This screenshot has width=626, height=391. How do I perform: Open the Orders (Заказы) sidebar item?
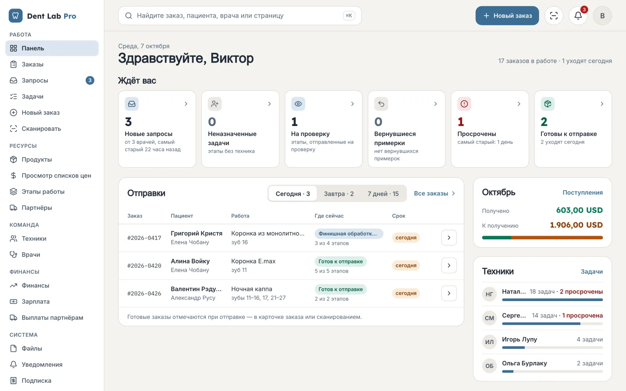[x=52, y=64]
